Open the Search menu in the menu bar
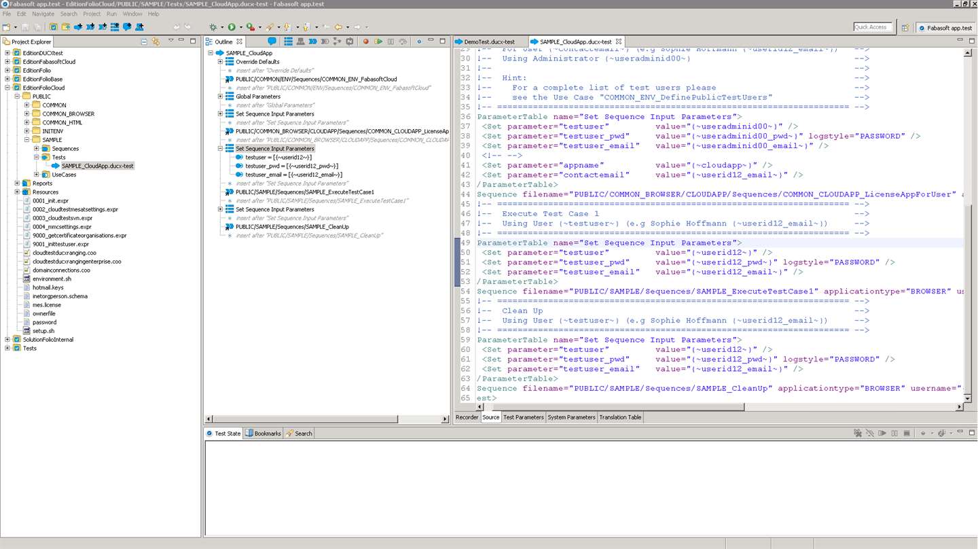 click(x=69, y=14)
